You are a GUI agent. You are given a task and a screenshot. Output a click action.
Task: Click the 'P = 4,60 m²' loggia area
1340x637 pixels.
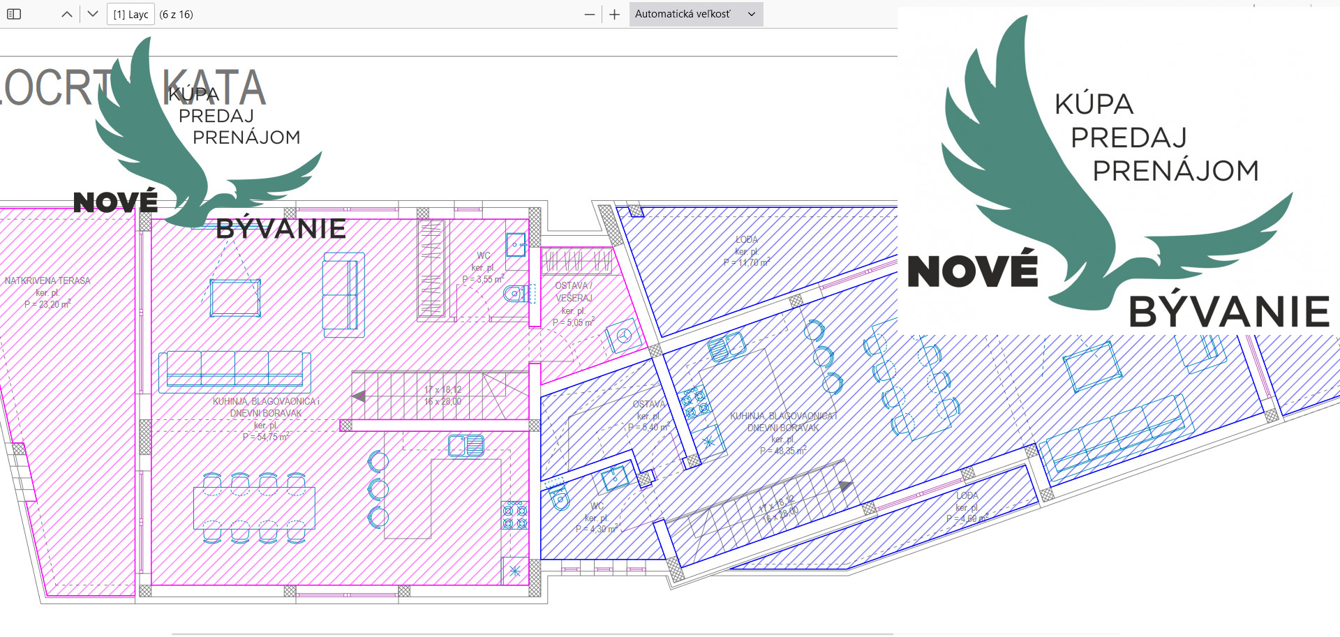pyautogui.click(x=967, y=518)
